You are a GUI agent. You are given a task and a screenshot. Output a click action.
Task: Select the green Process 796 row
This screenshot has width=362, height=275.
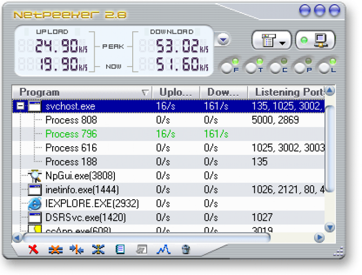click(168, 134)
